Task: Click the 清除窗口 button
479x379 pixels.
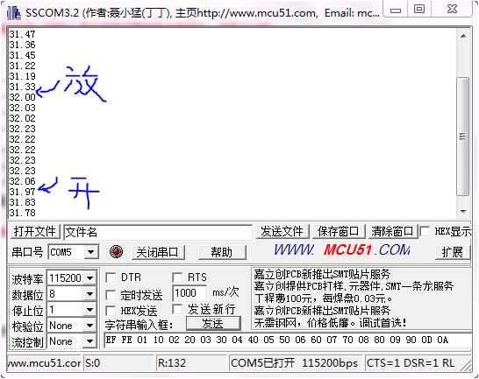Action: [x=392, y=231]
